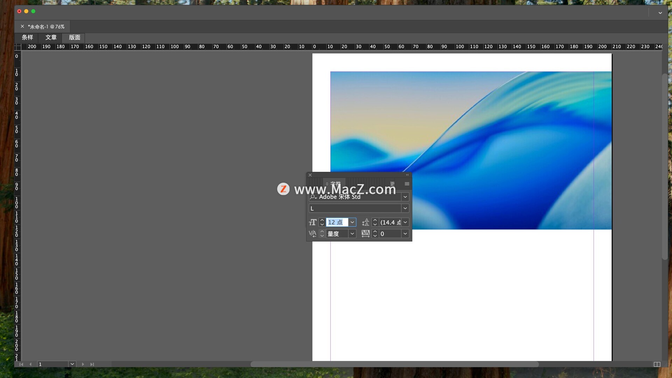This screenshot has width=672, height=378.
Task: Close the 字符 character panel
Action: click(310, 175)
